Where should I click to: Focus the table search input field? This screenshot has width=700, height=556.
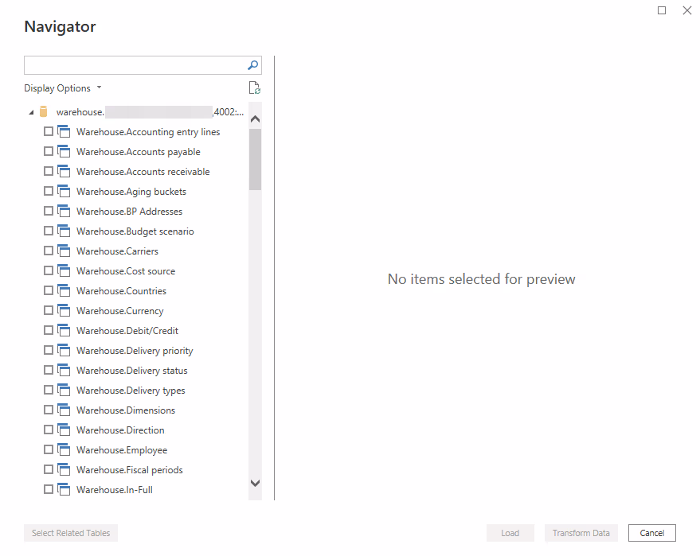click(134, 65)
